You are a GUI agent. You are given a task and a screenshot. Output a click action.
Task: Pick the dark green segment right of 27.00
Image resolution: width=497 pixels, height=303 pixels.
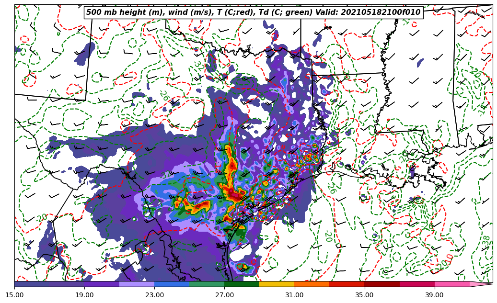pos(242,284)
